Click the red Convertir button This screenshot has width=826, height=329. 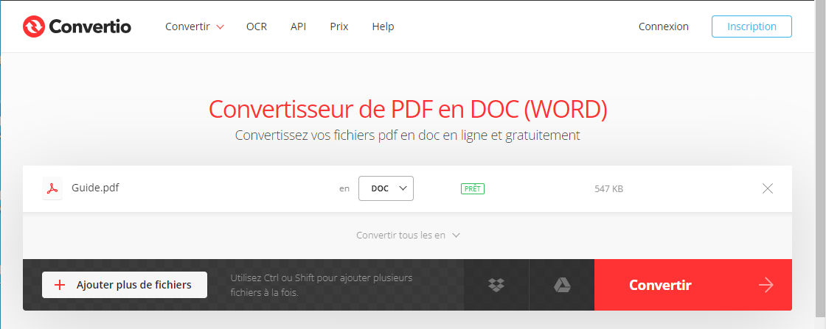(x=693, y=285)
